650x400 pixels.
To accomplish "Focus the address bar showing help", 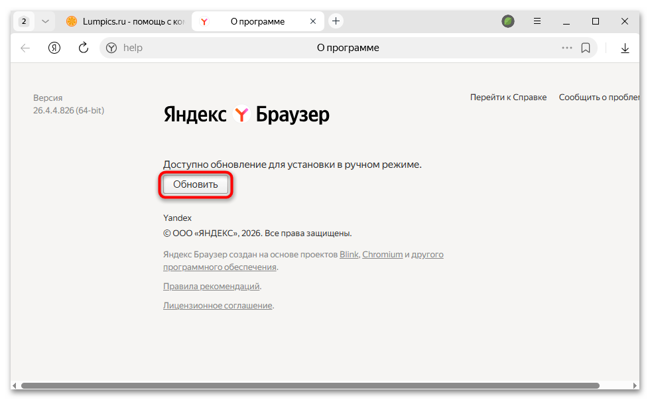I will [348, 48].
